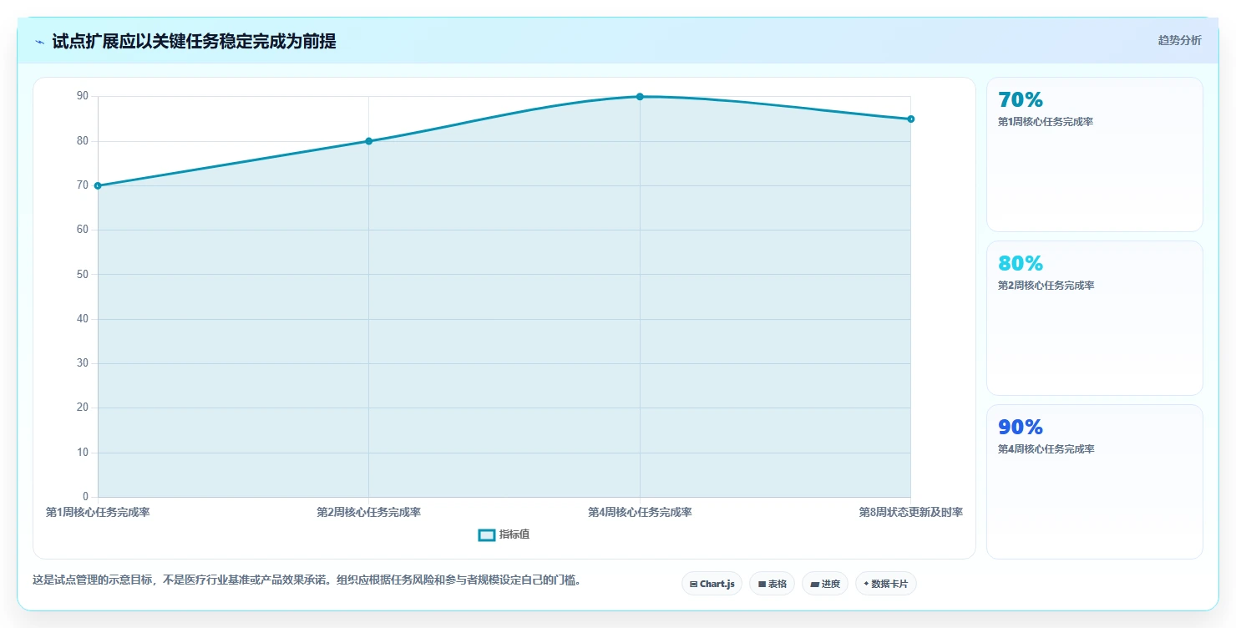Click the y-axis tick label 0
1236x628 pixels.
pyautogui.click(x=85, y=497)
